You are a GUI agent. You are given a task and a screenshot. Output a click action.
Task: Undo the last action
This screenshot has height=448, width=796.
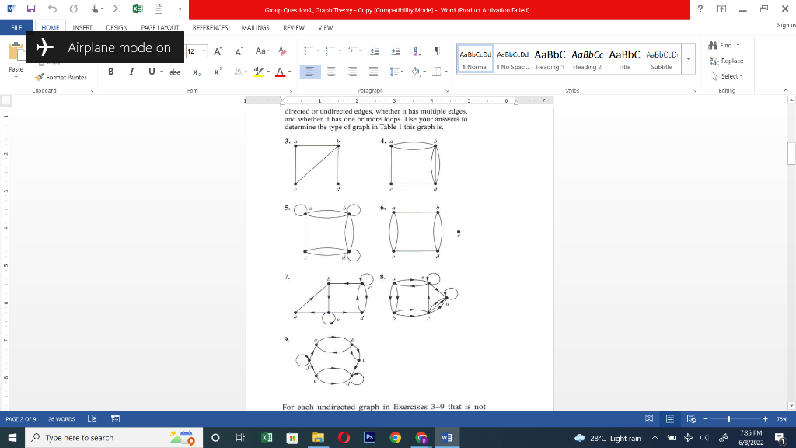coord(52,9)
